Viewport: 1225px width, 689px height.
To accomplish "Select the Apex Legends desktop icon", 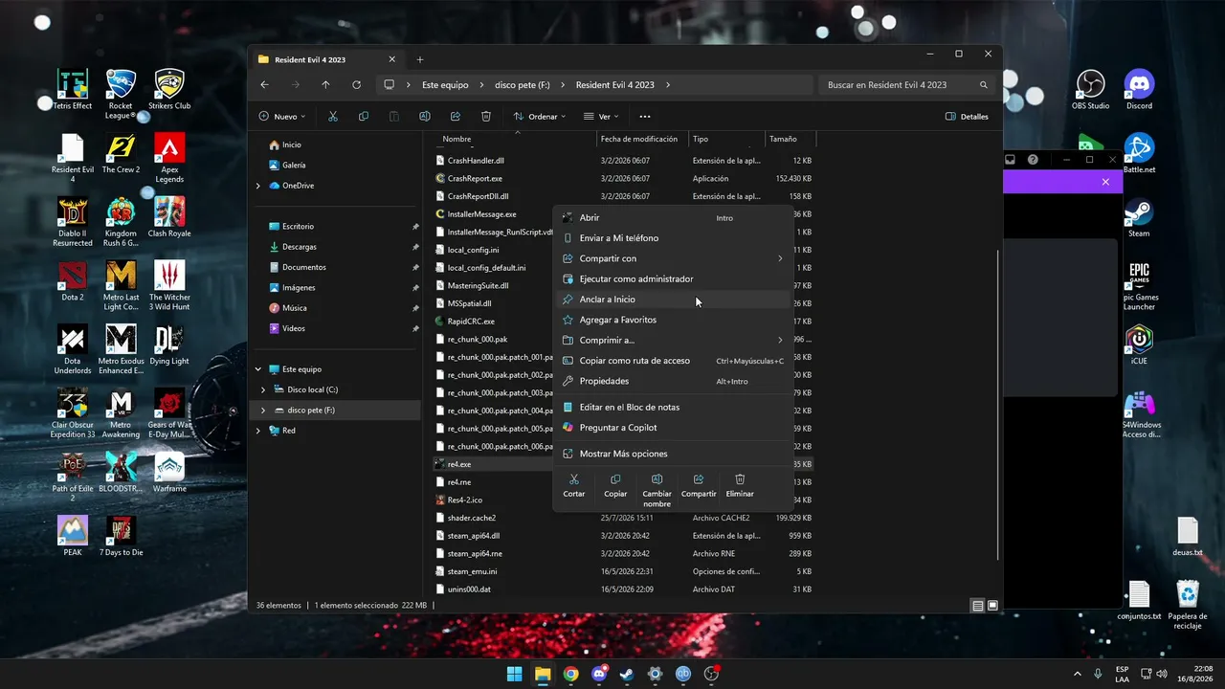I will coord(169,158).
